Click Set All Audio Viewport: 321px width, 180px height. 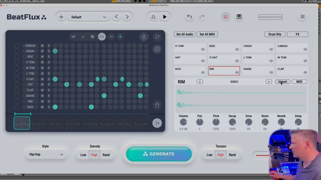coord(185,34)
